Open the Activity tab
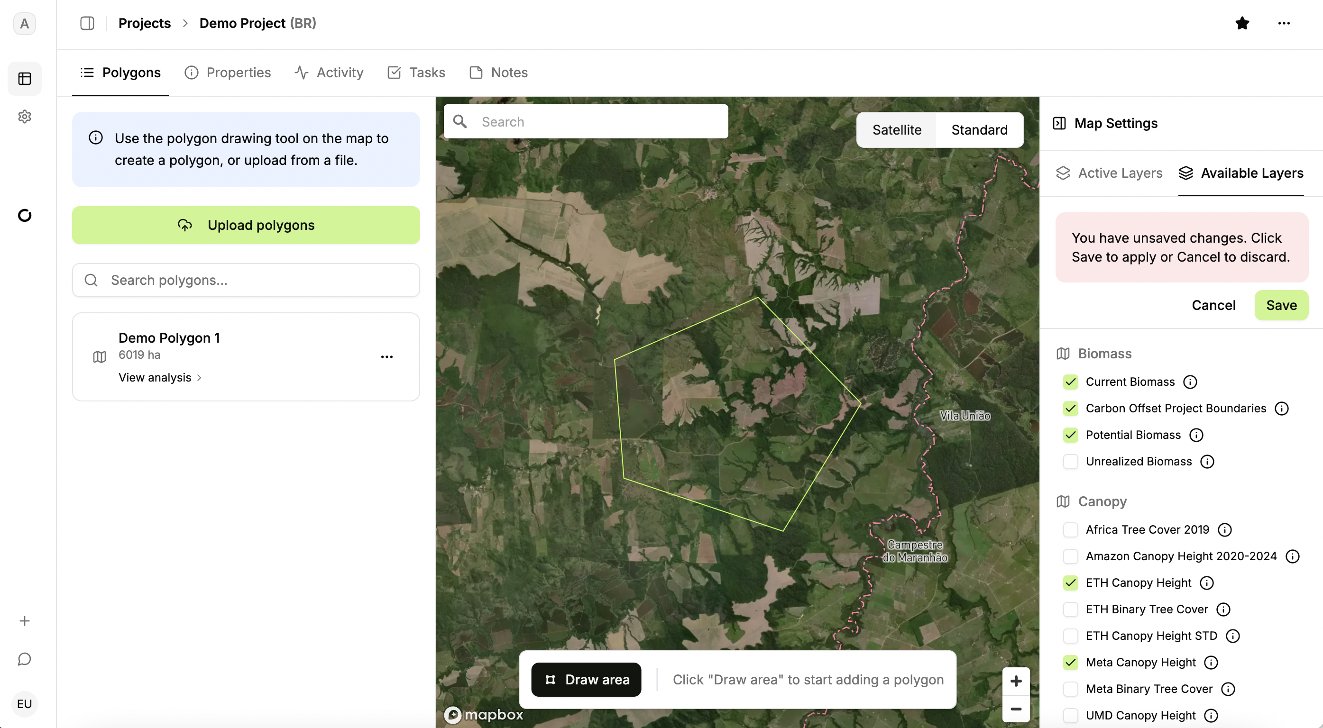The width and height of the screenshot is (1323, 728). (x=329, y=73)
